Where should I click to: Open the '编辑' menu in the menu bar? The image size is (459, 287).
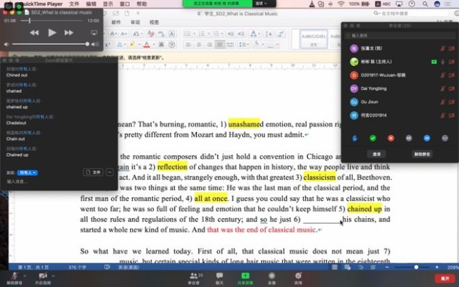tap(92, 4)
